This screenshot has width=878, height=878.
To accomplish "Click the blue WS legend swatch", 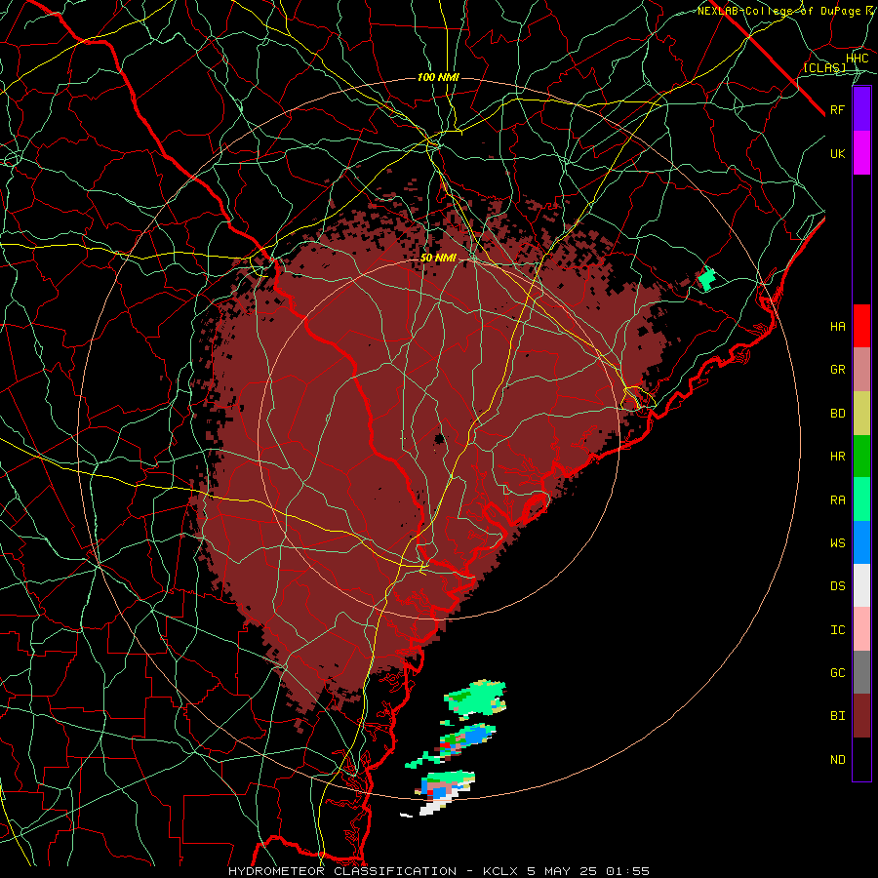I will 861,542.
